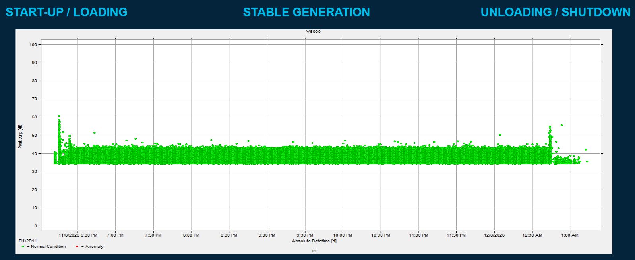The image size is (635, 260).
Task: Click the 100 y-axis tick label
Action: pos(33,45)
